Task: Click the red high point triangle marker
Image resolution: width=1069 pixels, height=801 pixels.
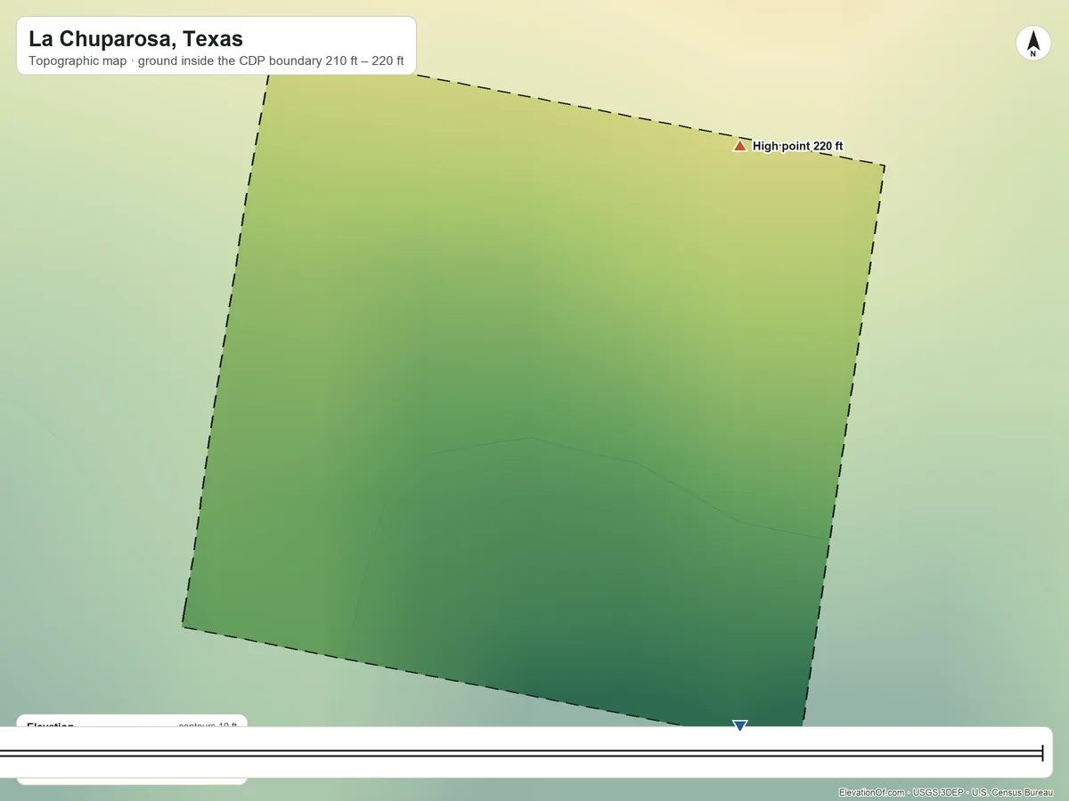Action: [739, 145]
